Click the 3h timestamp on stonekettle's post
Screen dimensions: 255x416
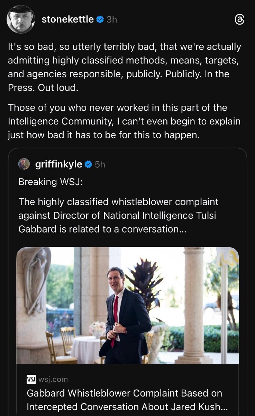tap(112, 20)
